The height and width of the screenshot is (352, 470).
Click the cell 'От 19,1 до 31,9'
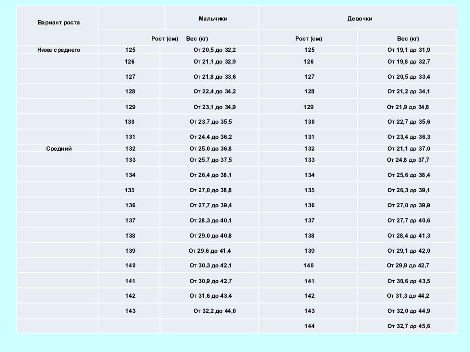click(x=408, y=50)
